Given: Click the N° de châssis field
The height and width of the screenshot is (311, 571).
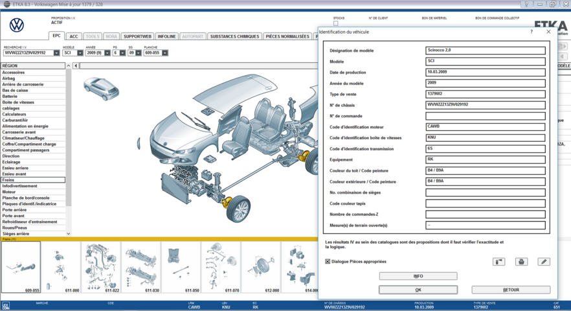Looking at the screenshot, I should pos(485,105).
